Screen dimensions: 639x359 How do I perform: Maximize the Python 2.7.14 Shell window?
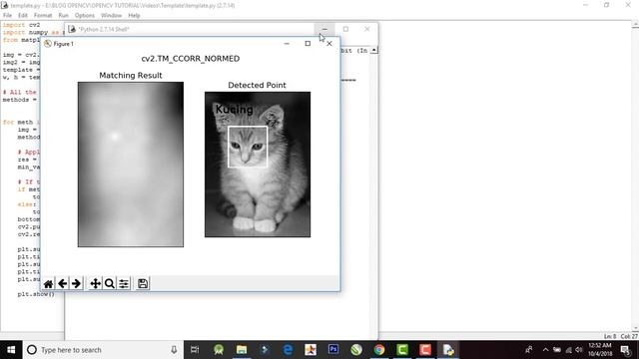coord(345,29)
